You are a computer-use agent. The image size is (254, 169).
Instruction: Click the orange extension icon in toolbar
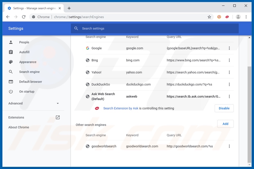click(219, 17)
